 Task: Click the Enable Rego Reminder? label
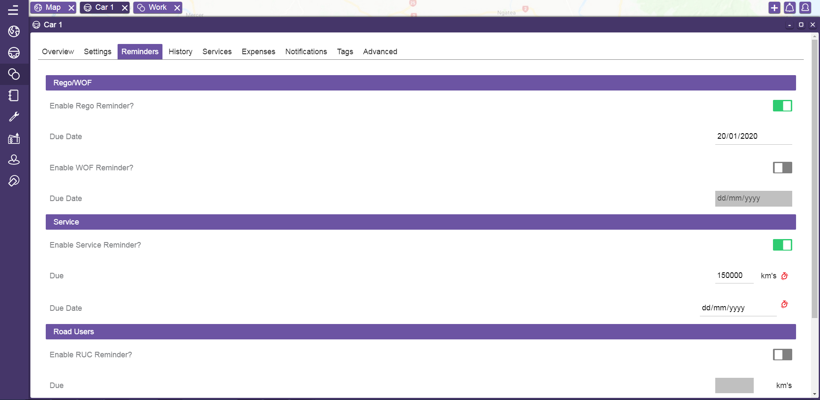[x=91, y=106]
